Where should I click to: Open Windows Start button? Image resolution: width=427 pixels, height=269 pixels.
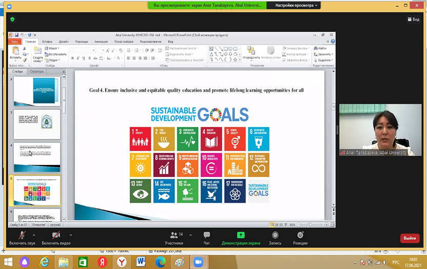[x=8, y=262]
